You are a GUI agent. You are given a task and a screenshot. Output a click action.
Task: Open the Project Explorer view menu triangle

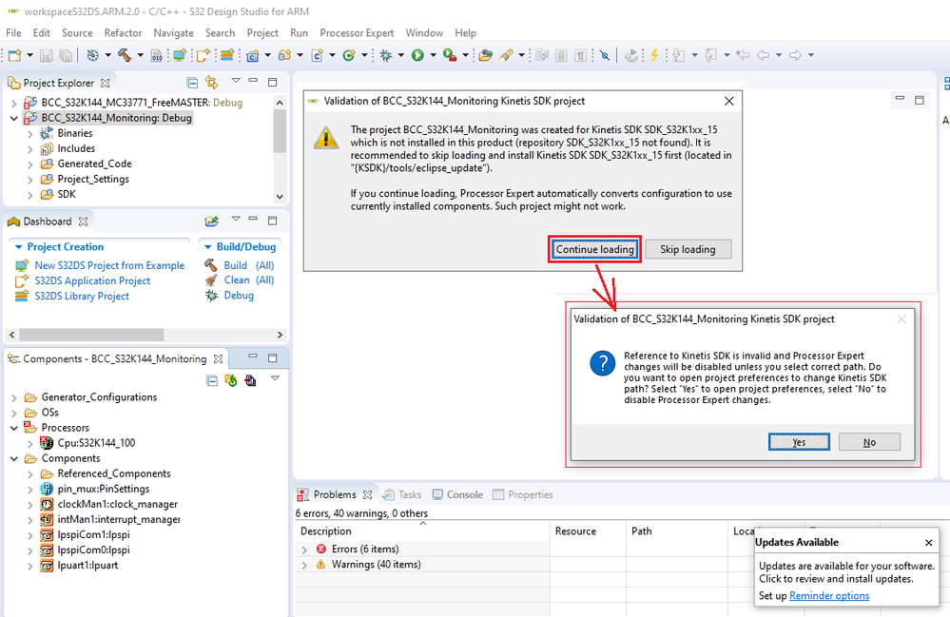click(236, 81)
